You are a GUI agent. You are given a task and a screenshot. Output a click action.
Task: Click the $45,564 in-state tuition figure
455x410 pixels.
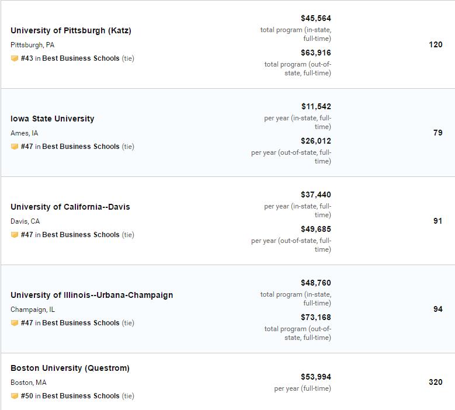click(316, 18)
